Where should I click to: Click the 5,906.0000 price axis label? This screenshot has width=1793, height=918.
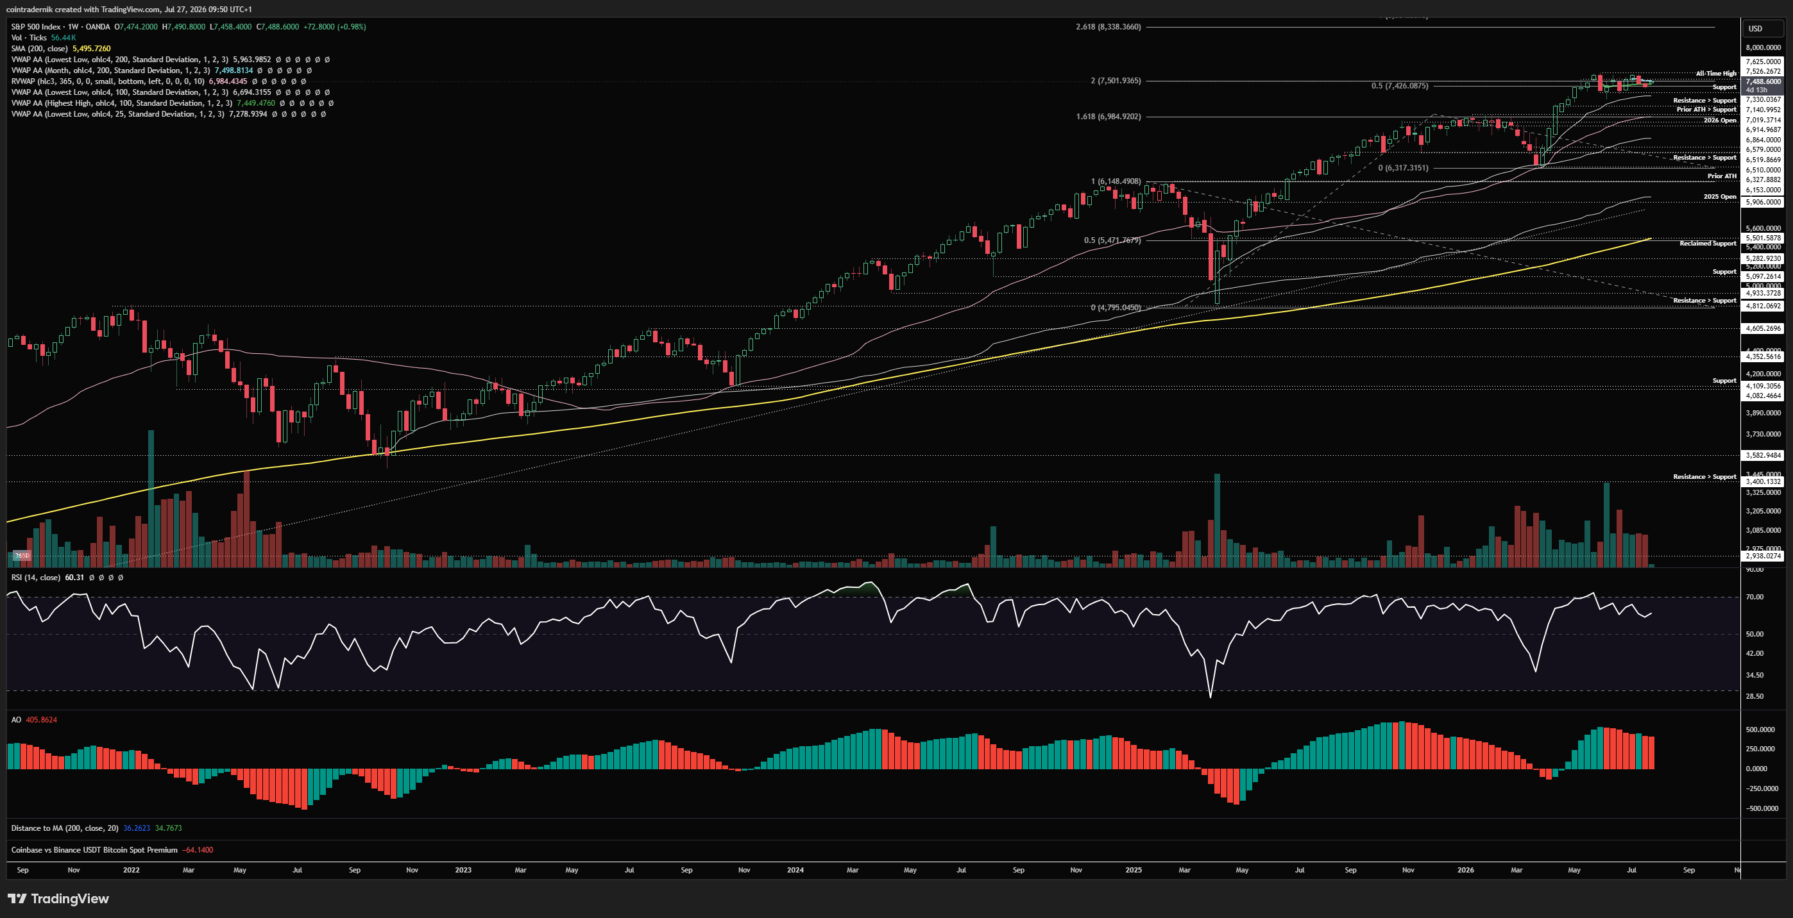tap(1763, 203)
